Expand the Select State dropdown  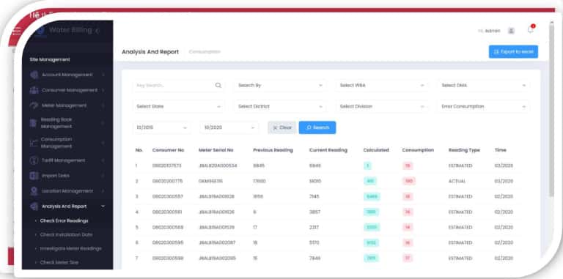178,106
